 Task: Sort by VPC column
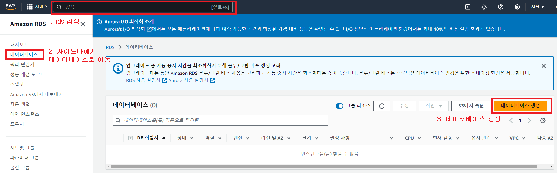click(x=518, y=138)
